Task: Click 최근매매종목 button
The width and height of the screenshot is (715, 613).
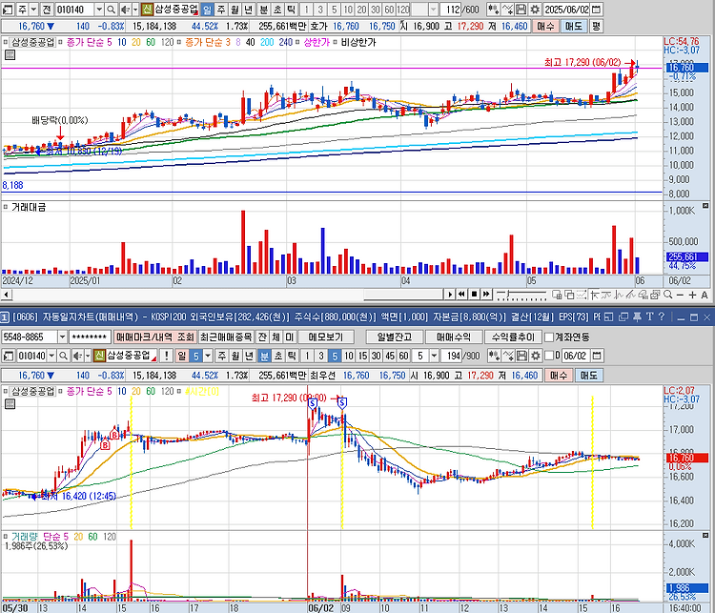Action: (226, 337)
